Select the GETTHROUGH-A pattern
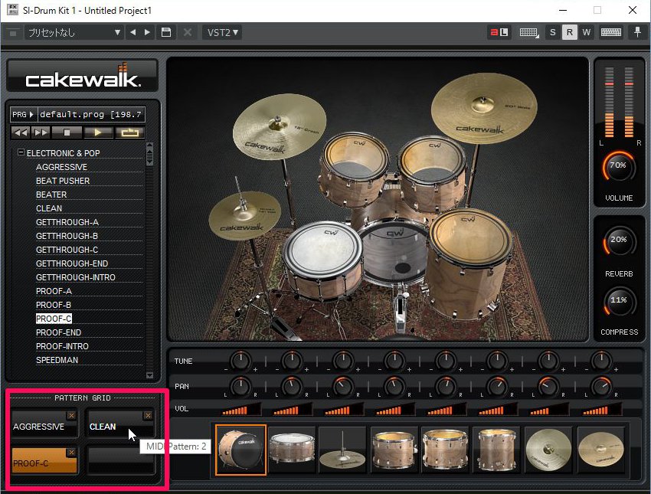Viewport: 651px width, 494px height. click(67, 222)
